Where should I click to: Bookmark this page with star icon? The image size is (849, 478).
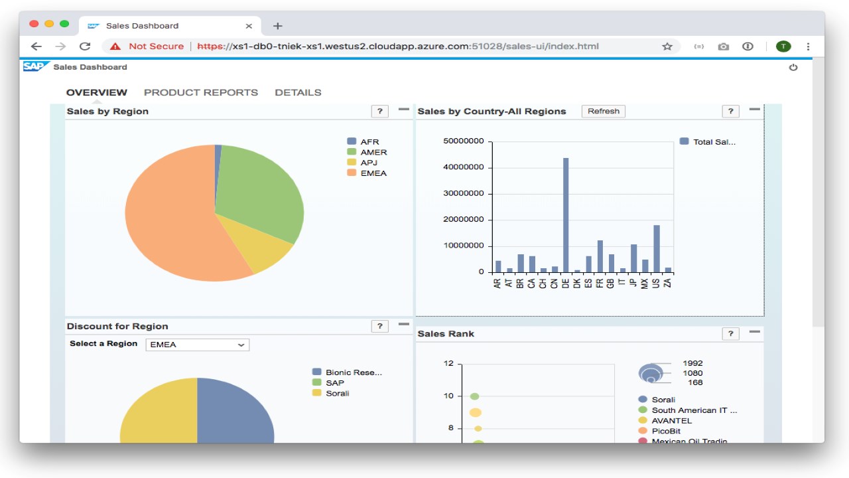tap(667, 46)
